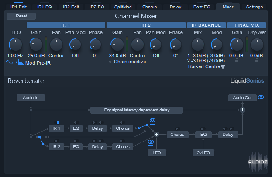The height and width of the screenshot is (177, 272).
Task: Click the Delay block in IR 1 chain
Action: pyautogui.click(x=97, y=128)
